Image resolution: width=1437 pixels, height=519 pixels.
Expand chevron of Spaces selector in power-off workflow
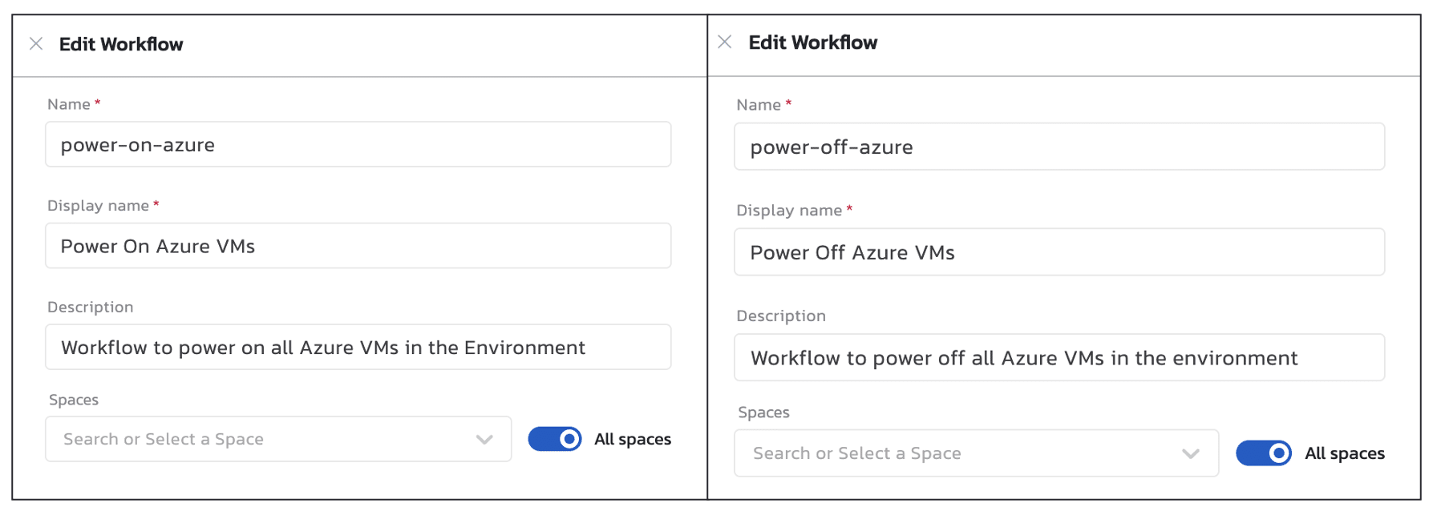[x=1191, y=453]
